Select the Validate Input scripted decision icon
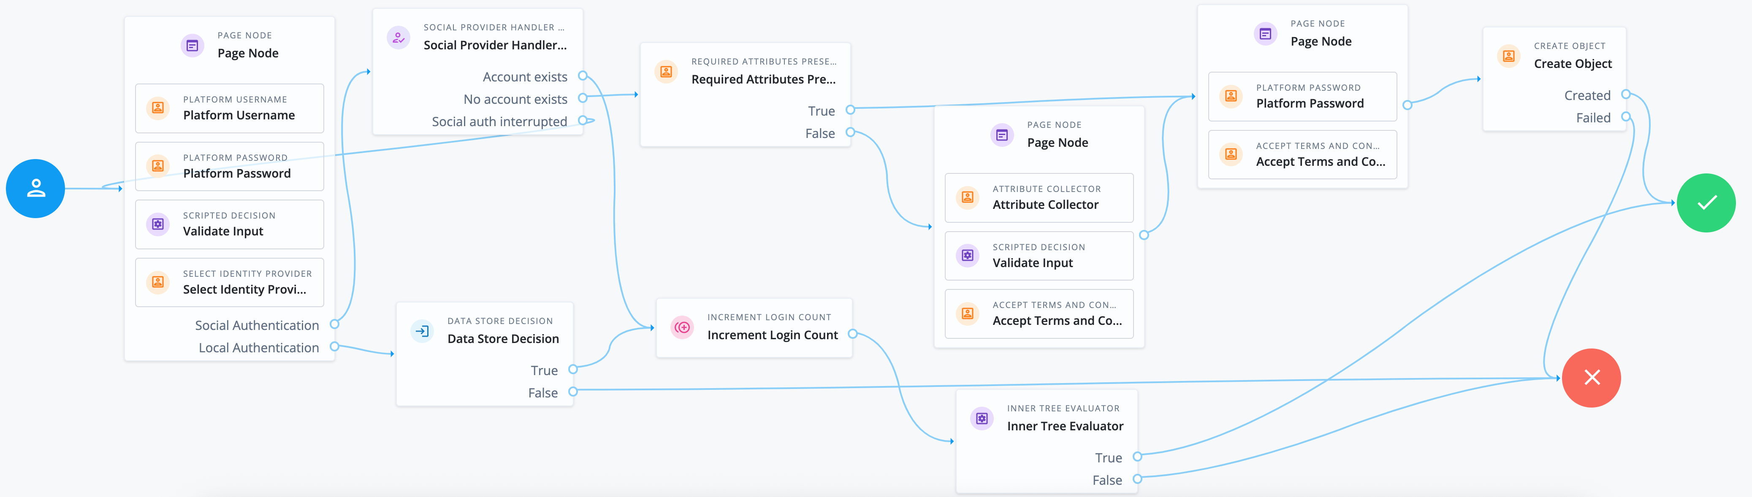The width and height of the screenshot is (1752, 497). pyautogui.click(x=158, y=224)
